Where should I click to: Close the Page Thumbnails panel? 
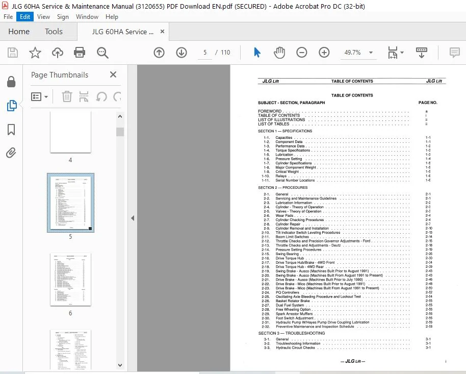point(113,74)
